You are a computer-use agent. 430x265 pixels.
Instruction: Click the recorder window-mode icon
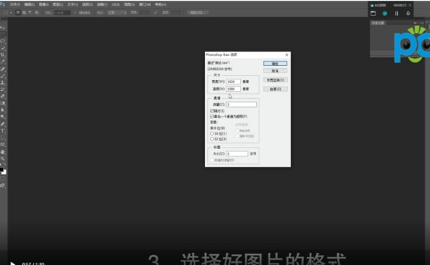click(x=373, y=14)
